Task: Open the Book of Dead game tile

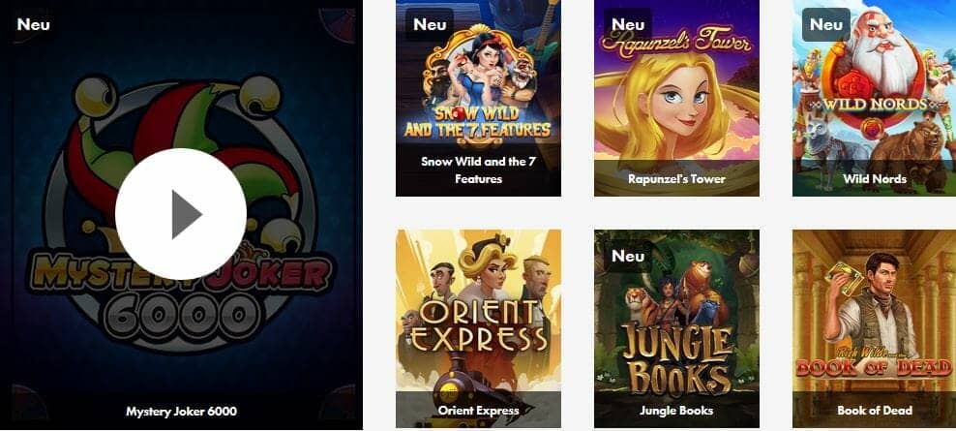Action: point(875,328)
